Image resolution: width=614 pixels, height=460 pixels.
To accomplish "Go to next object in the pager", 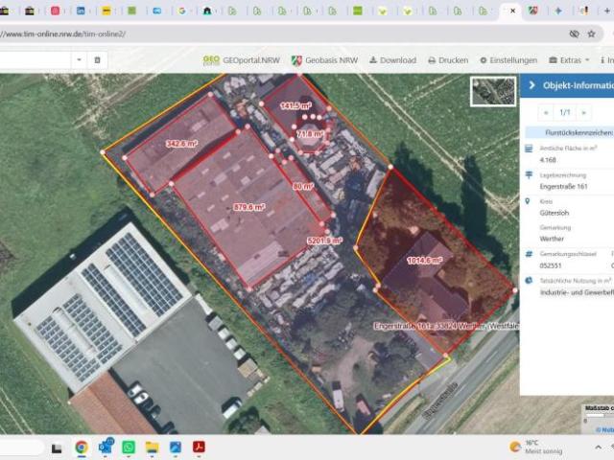I will [583, 113].
